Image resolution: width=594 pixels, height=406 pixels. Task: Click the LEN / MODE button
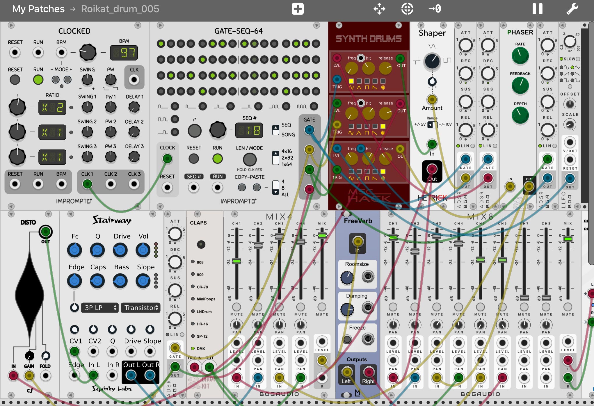point(250,159)
